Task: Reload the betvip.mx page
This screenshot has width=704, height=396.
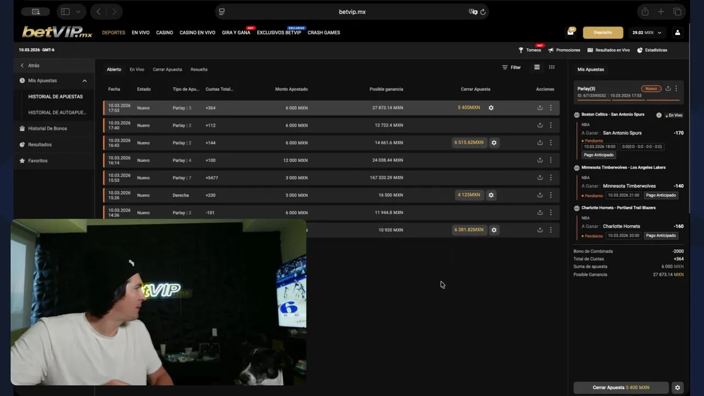Action: point(483,12)
